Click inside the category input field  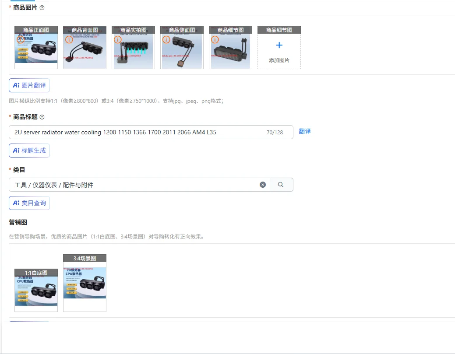[131, 184]
